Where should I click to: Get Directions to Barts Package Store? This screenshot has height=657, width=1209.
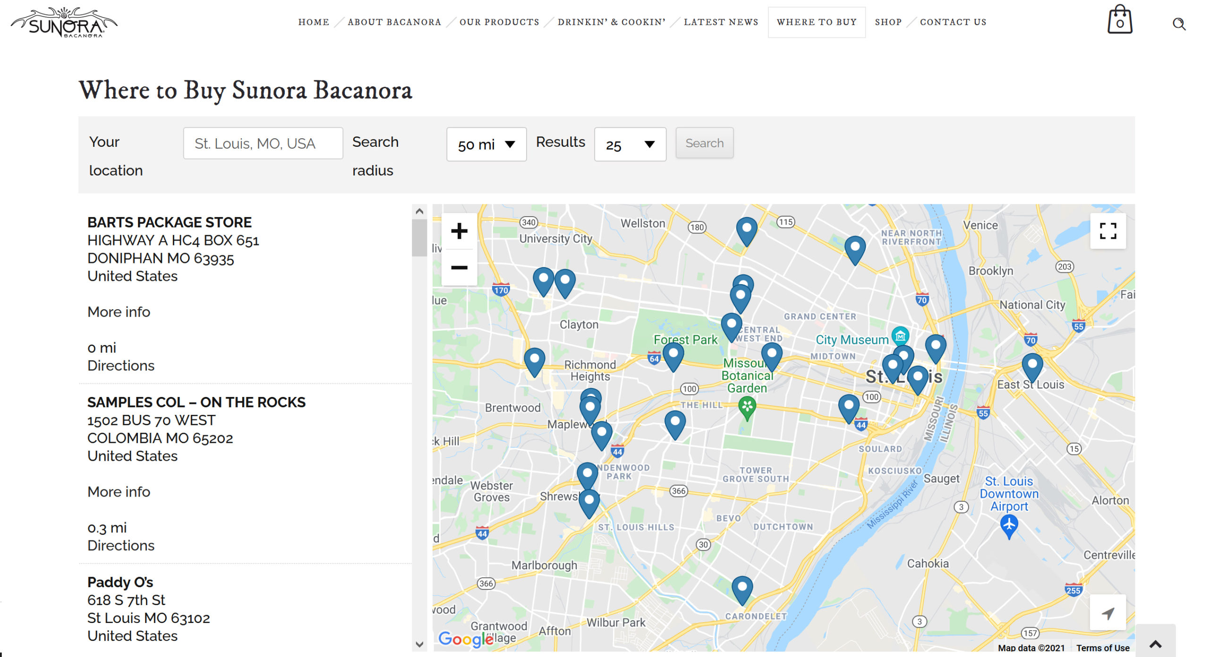[121, 366]
